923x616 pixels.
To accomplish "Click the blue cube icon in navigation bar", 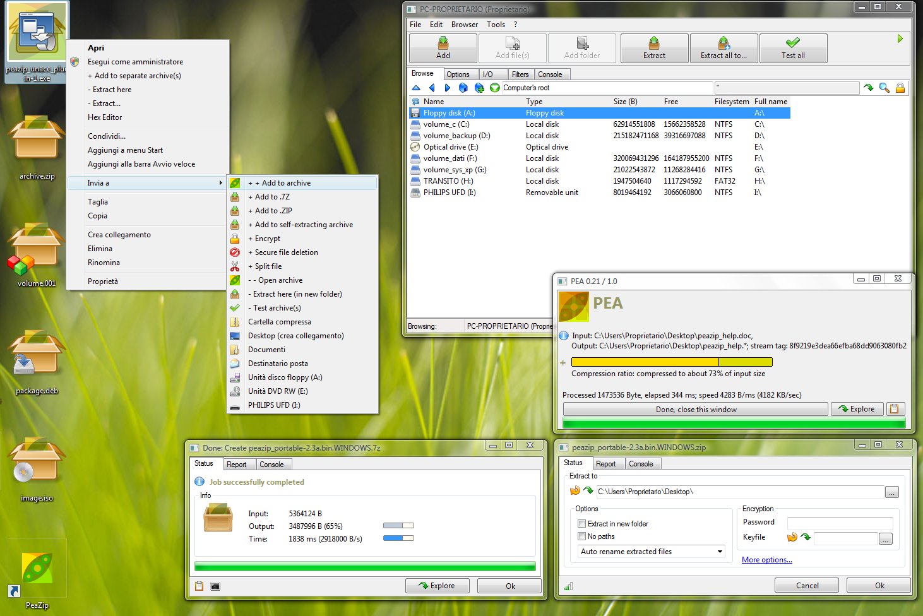I will tap(463, 88).
